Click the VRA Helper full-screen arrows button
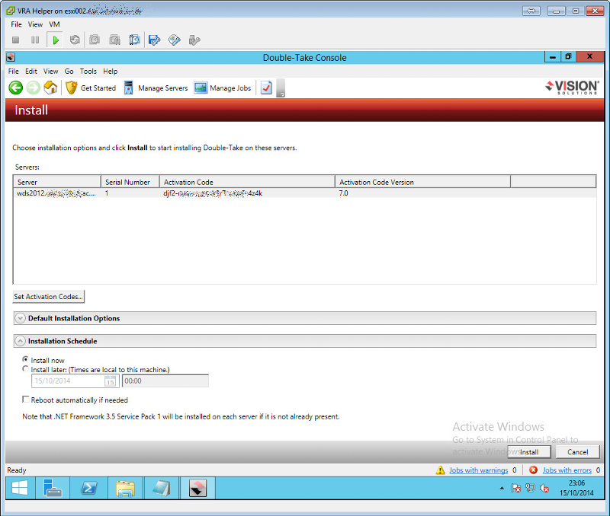Screen dimensions: 610x516 [531, 11]
